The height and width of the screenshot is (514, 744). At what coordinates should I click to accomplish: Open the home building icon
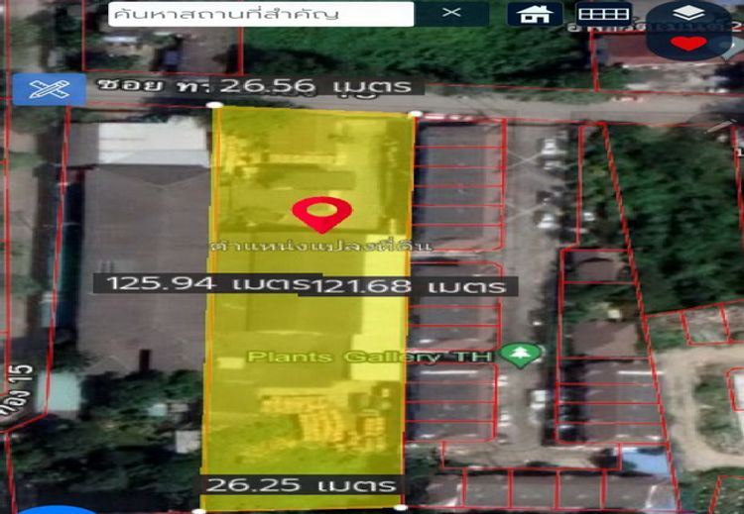pos(535,14)
